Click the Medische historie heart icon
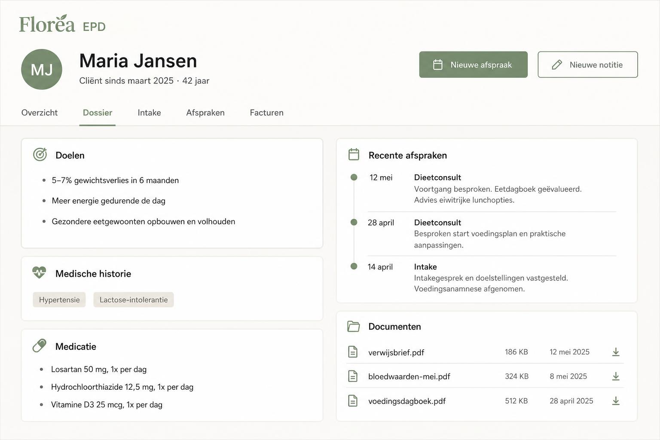 click(39, 273)
